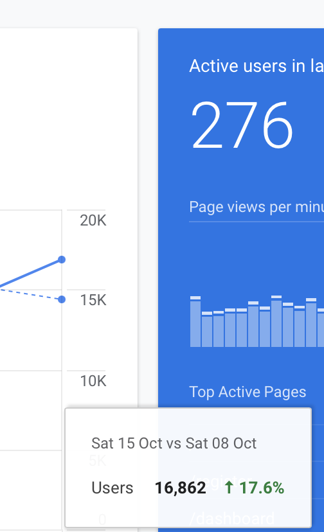Click the 276 active users count

coord(242,125)
